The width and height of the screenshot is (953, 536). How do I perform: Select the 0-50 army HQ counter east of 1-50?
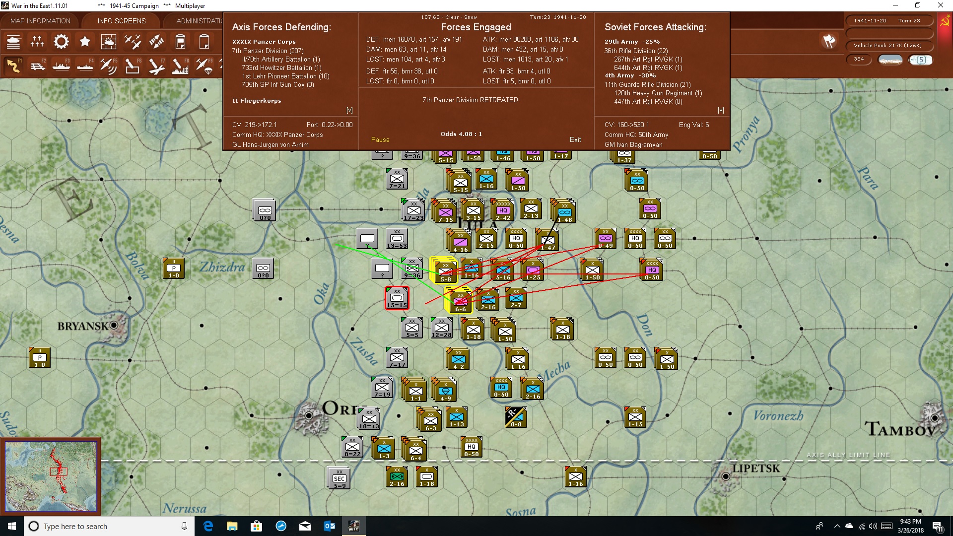pyautogui.click(x=652, y=269)
